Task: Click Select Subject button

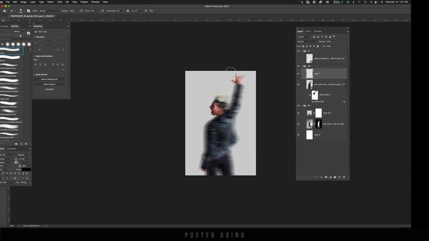Action: (49, 84)
